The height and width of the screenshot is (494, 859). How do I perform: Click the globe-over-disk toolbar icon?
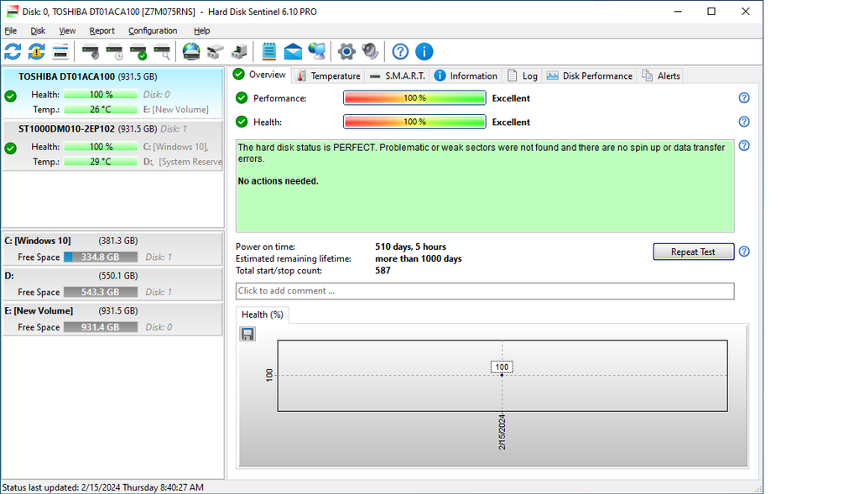pyautogui.click(x=191, y=52)
